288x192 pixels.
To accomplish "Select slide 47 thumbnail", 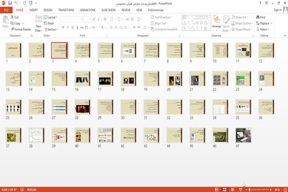I will pyautogui.click(x=243, y=135).
